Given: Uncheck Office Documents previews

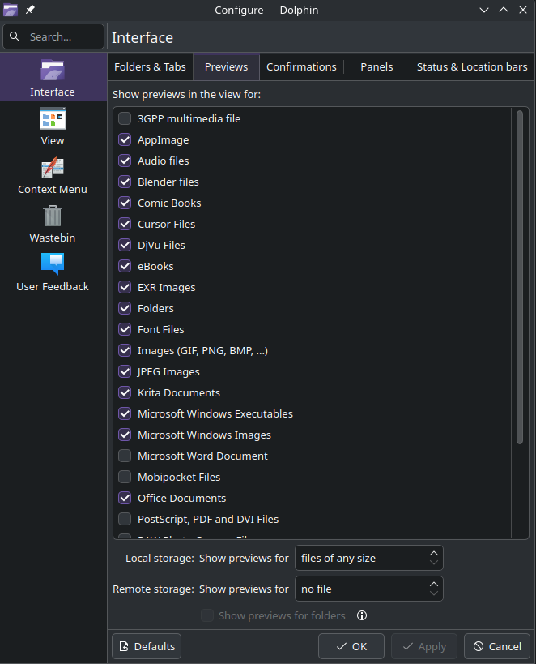Looking at the screenshot, I should pyautogui.click(x=125, y=498).
